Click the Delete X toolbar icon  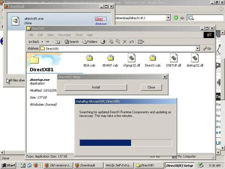pyautogui.click(x=125, y=42)
